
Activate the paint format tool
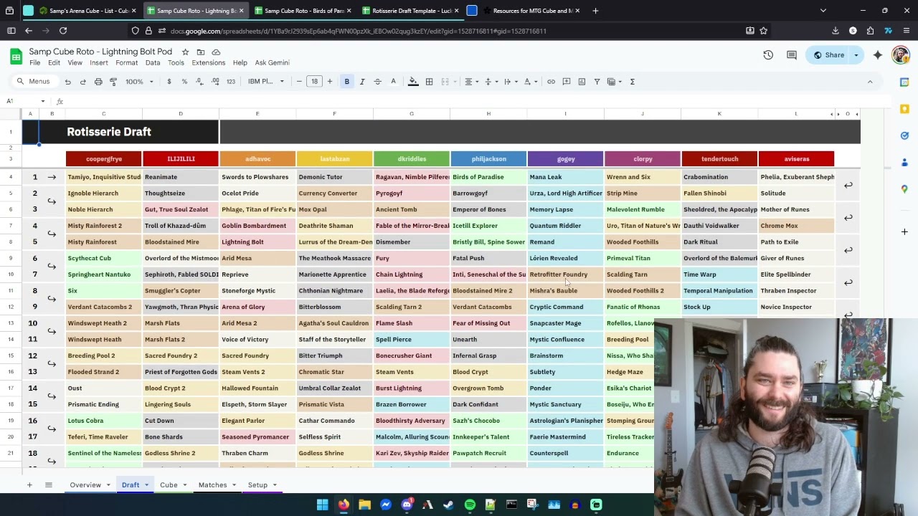click(113, 82)
